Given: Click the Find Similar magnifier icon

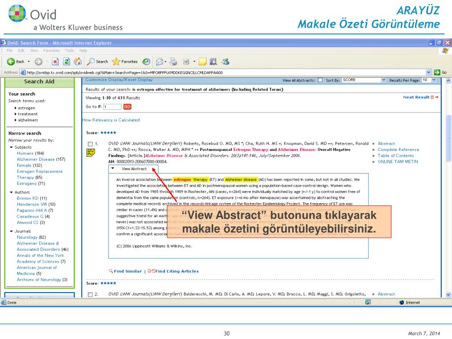Looking at the screenshot, I should click(111, 271).
